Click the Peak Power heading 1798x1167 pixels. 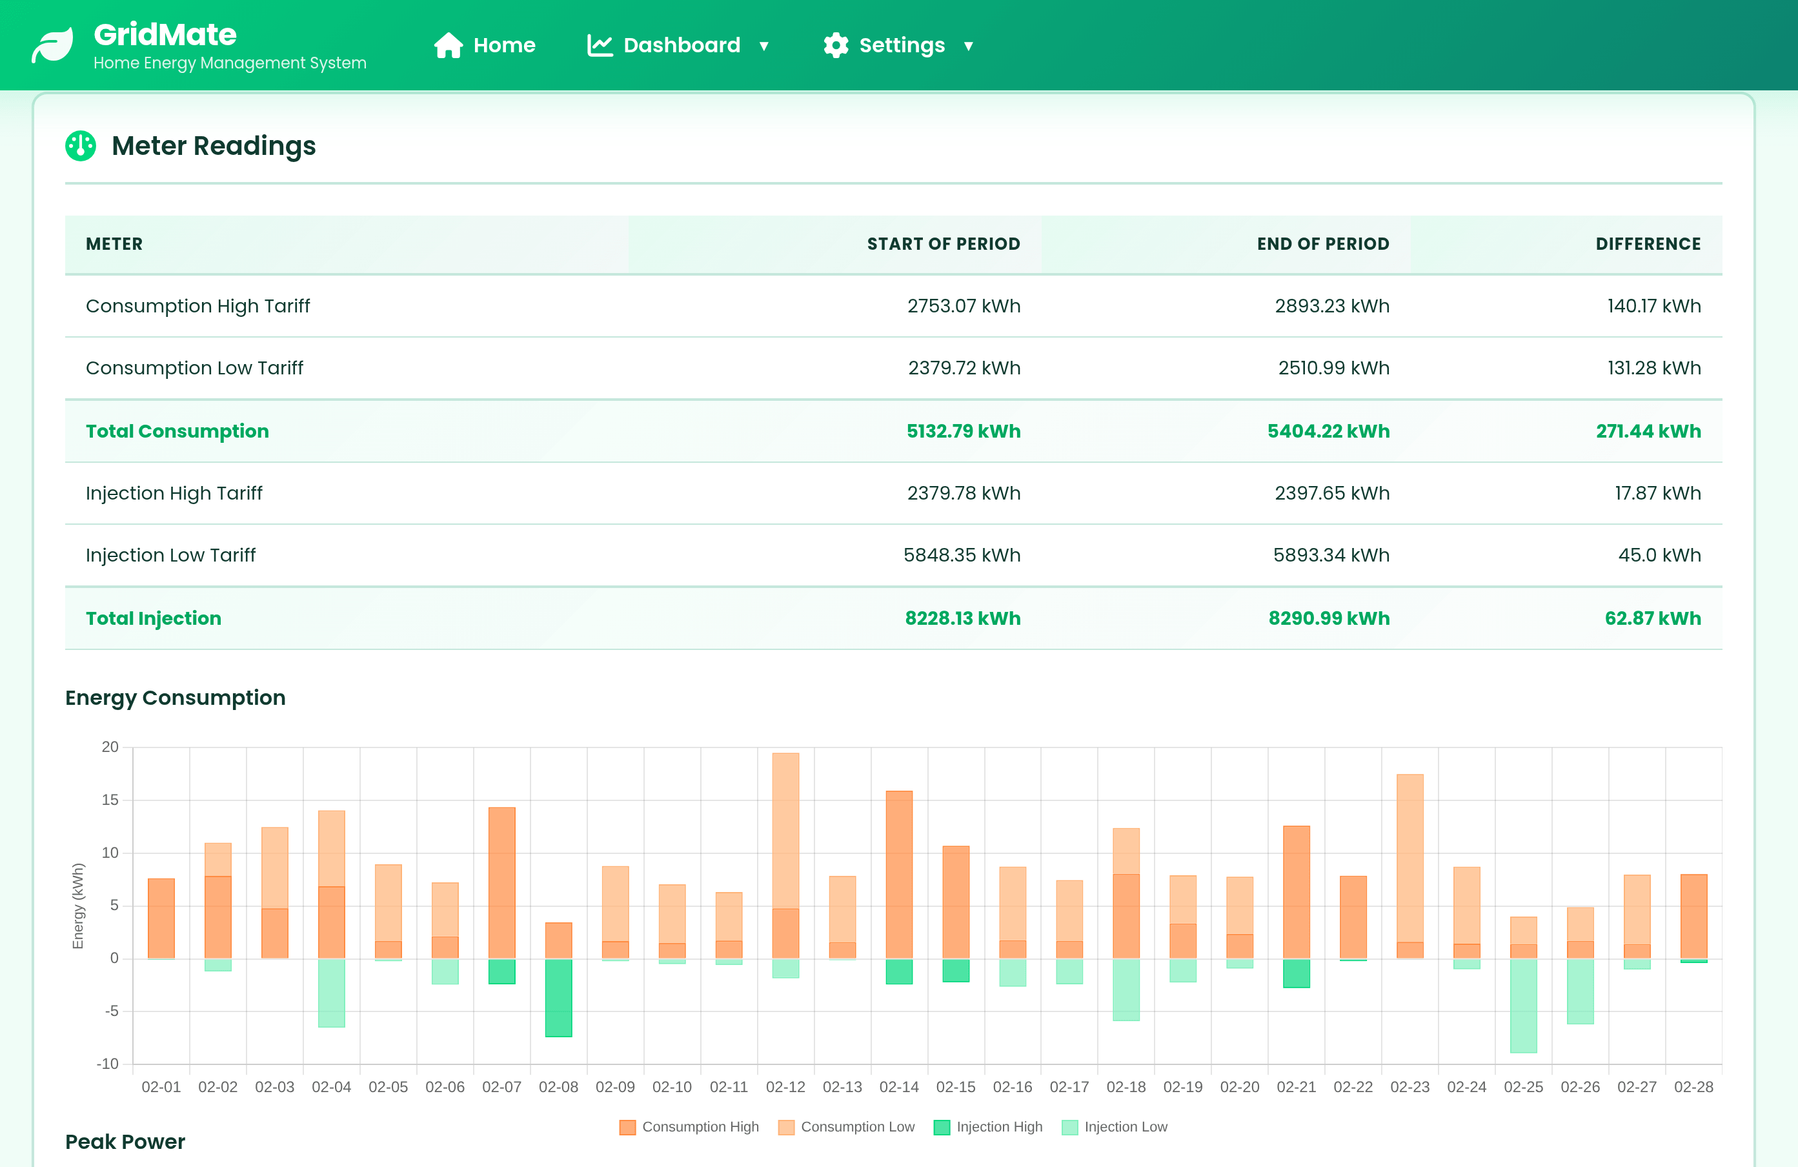125,1142
